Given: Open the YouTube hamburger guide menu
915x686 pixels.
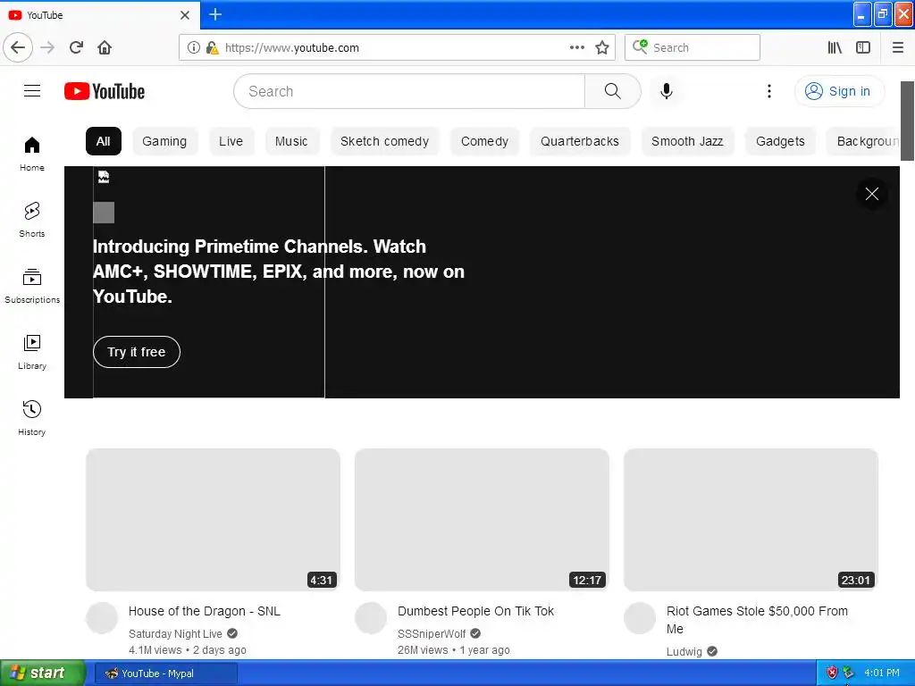Looking at the screenshot, I should [x=32, y=91].
